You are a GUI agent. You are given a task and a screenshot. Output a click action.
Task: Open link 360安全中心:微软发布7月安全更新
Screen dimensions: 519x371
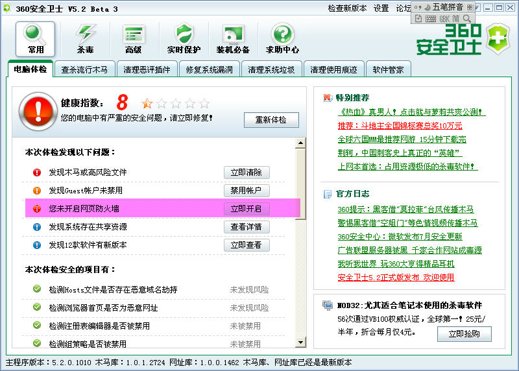[400, 237]
